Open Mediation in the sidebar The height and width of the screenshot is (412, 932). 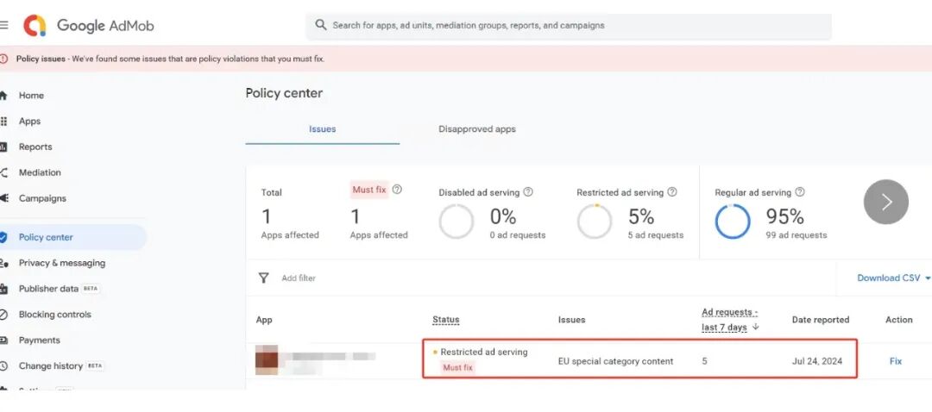(x=40, y=172)
